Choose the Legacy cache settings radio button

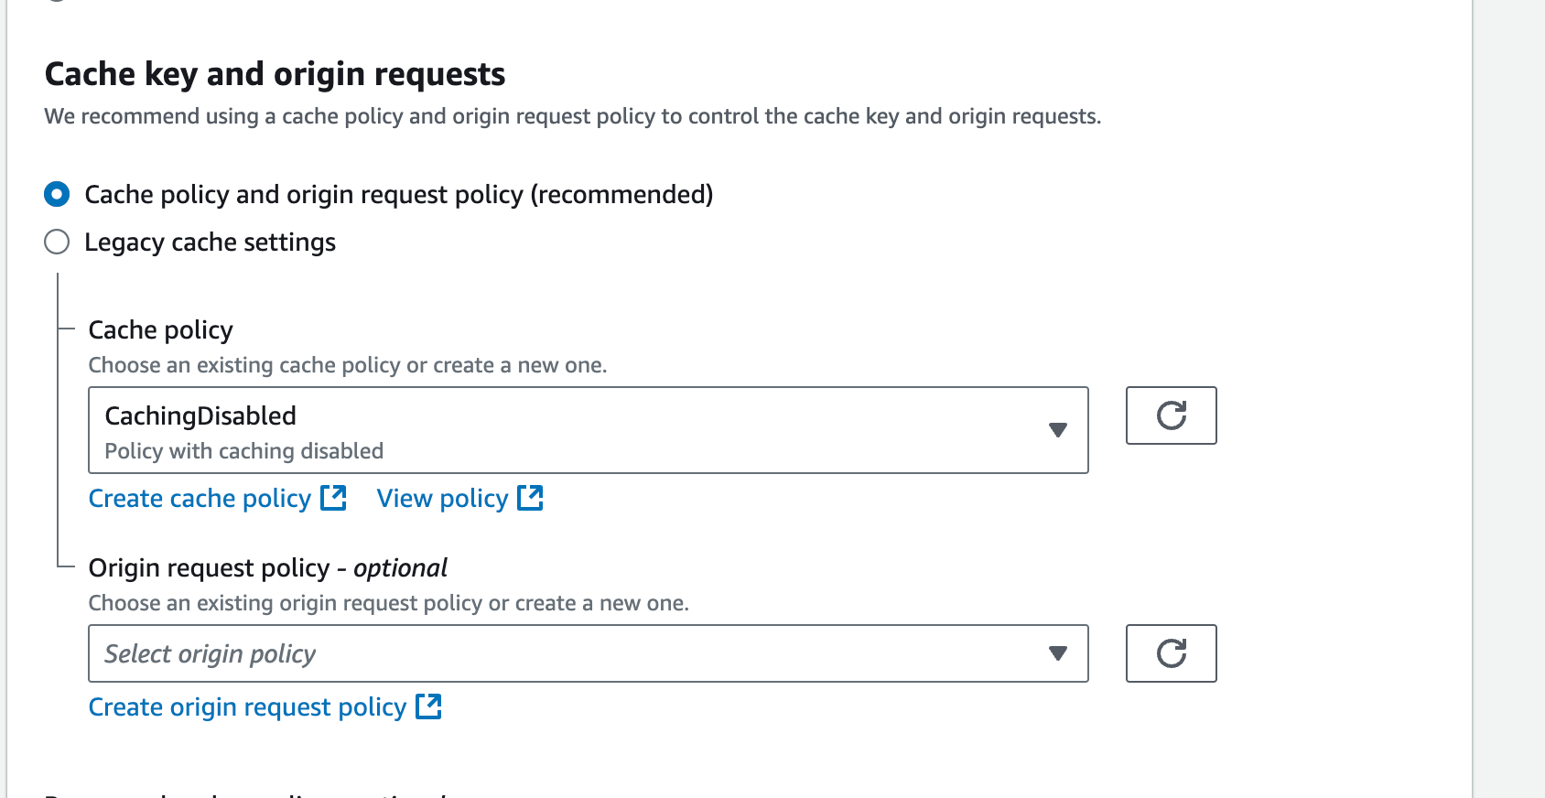57,242
